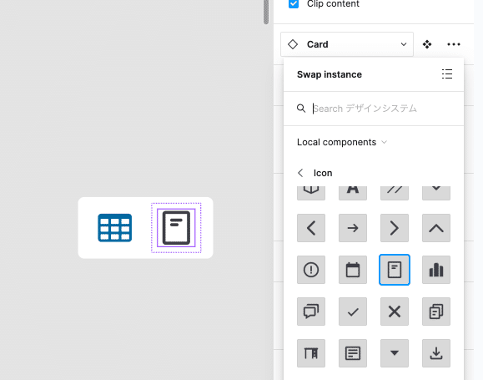Select the blue table icon on canvas
483x380 pixels.
tap(115, 228)
